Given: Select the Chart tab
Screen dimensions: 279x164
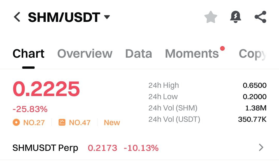Looking at the screenshot, I should (28, 54).
